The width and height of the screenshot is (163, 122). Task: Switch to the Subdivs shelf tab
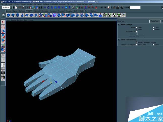(36, 11)
